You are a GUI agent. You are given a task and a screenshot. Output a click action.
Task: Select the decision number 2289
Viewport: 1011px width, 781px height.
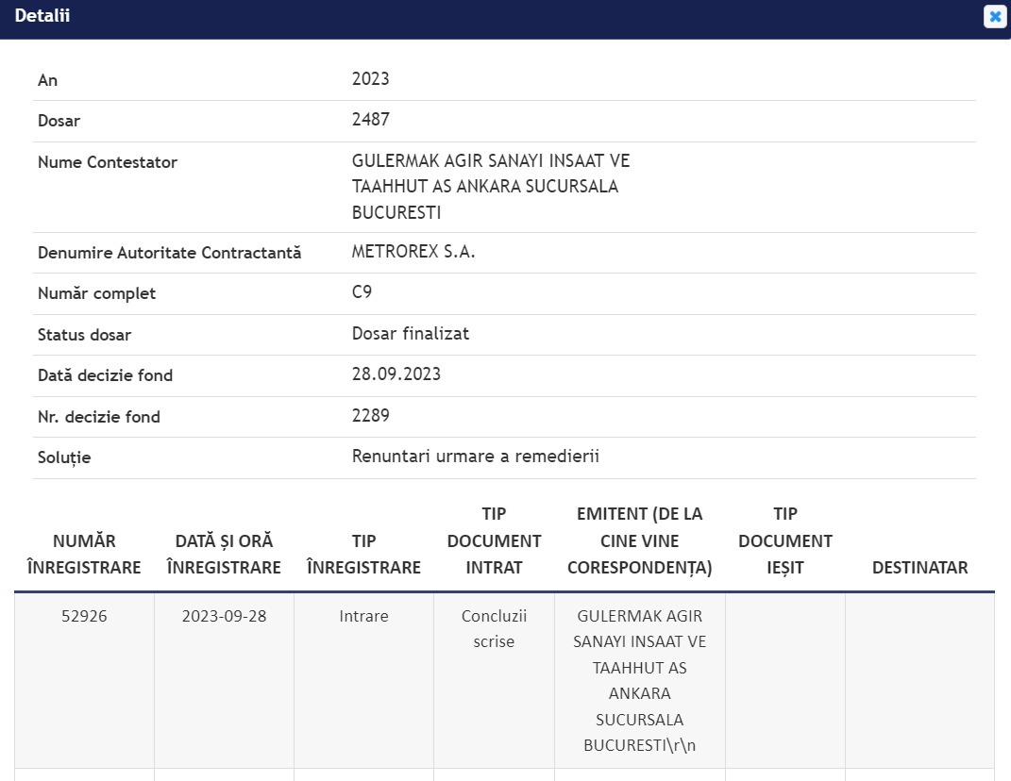point(370,415)
